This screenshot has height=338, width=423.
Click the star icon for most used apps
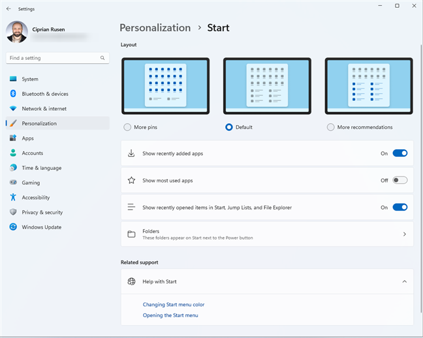[x=131, y=180]
